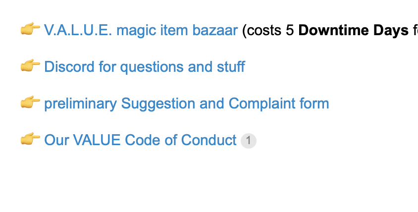Open Our VALUE Code of Conduct link
This screenshot has width=418, height=212.
coord(140,140)
